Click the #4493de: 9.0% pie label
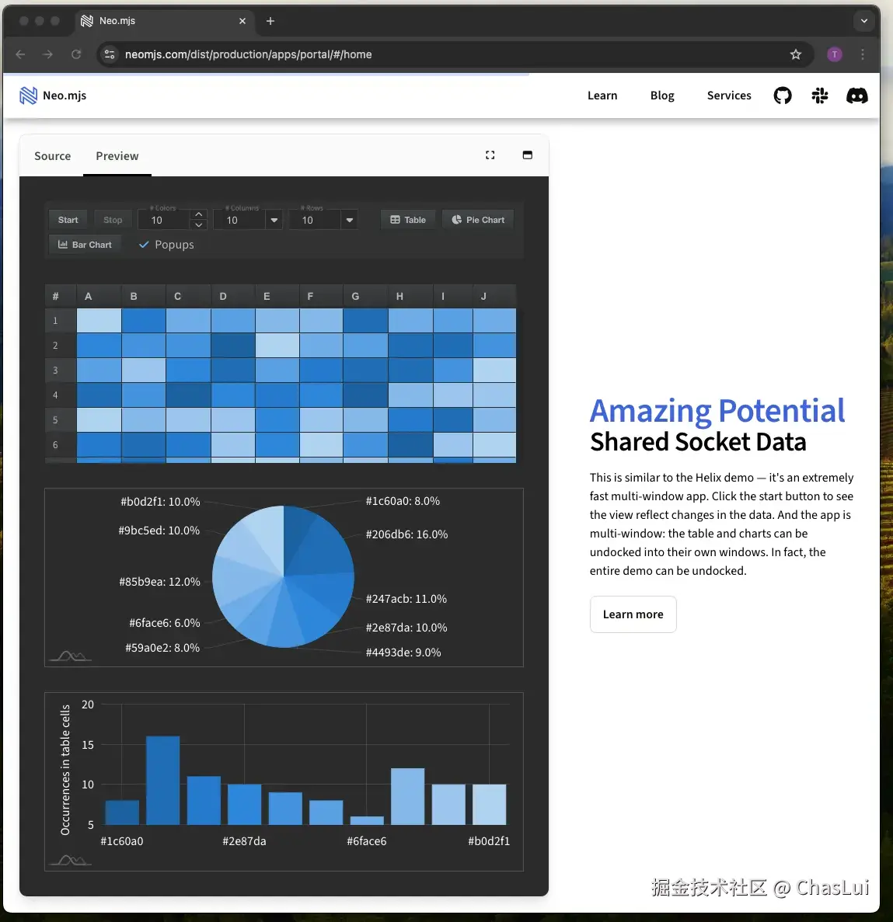893x922 pixels. [403, 652]
